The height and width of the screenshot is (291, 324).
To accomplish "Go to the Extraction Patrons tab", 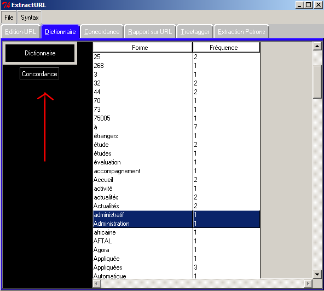I will [241, 32].
